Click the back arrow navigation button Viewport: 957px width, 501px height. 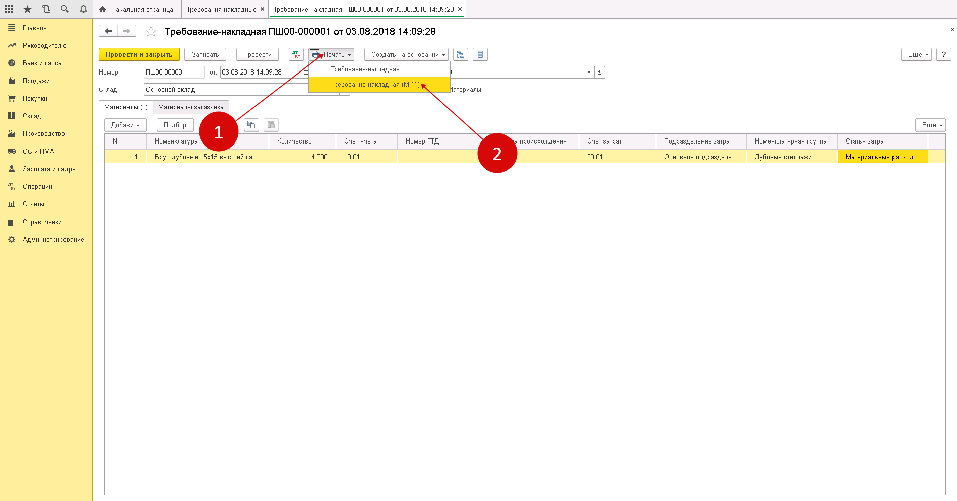point(108,31)
